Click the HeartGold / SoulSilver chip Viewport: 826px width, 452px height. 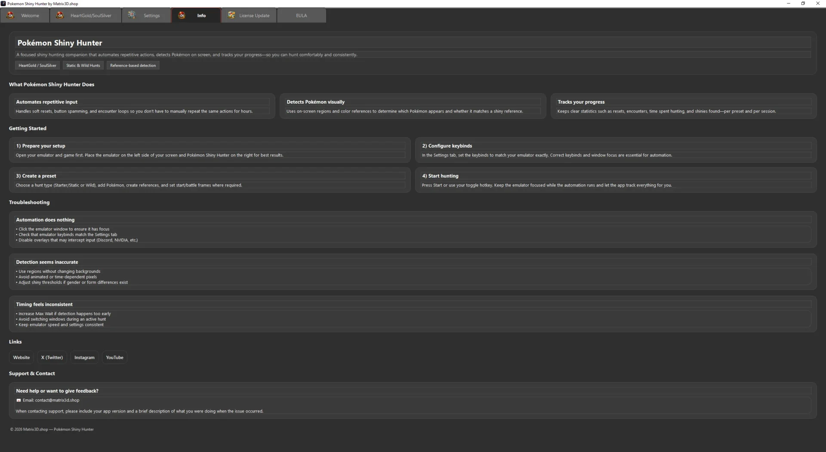pos(37,65)
